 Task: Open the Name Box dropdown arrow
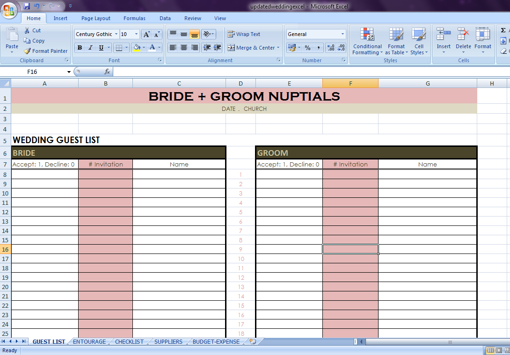coord(69,72)
